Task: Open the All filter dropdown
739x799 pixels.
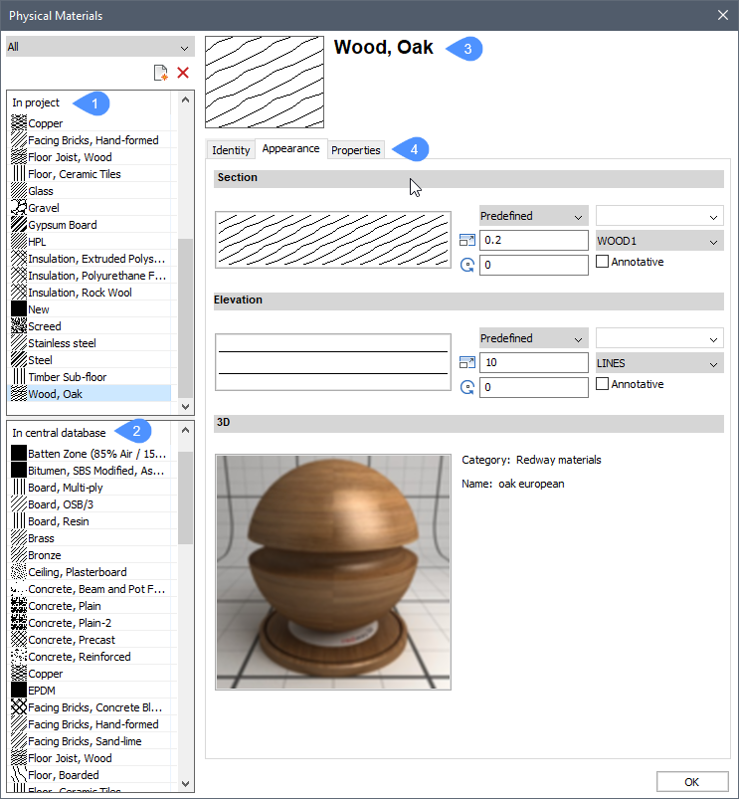Action: pos(99,47)
